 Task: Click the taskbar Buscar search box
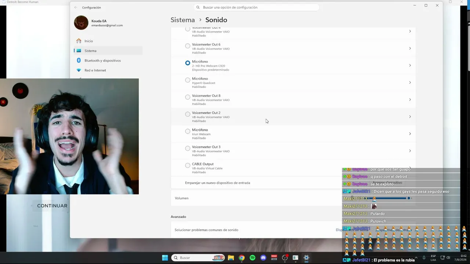tap(198, 258)
